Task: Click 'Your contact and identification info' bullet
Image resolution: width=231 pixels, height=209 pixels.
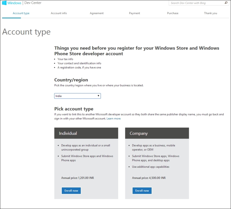Action: coord(79,63)
